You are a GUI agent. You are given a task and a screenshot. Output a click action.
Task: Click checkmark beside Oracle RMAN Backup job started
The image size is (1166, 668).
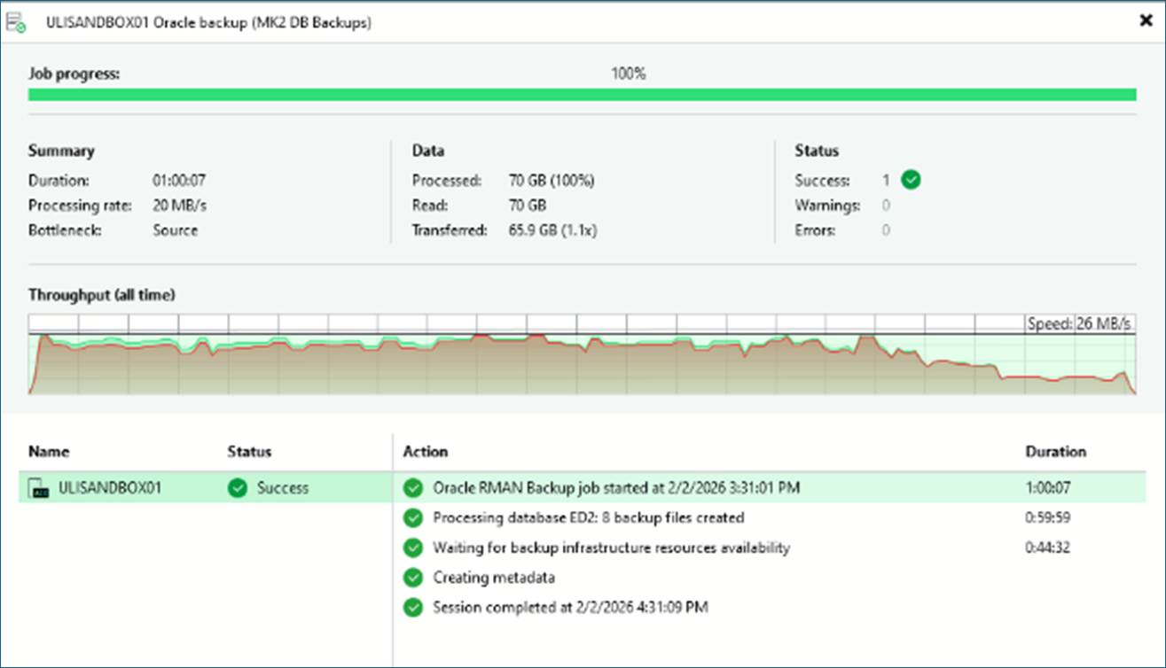click(x=412, y=487)
